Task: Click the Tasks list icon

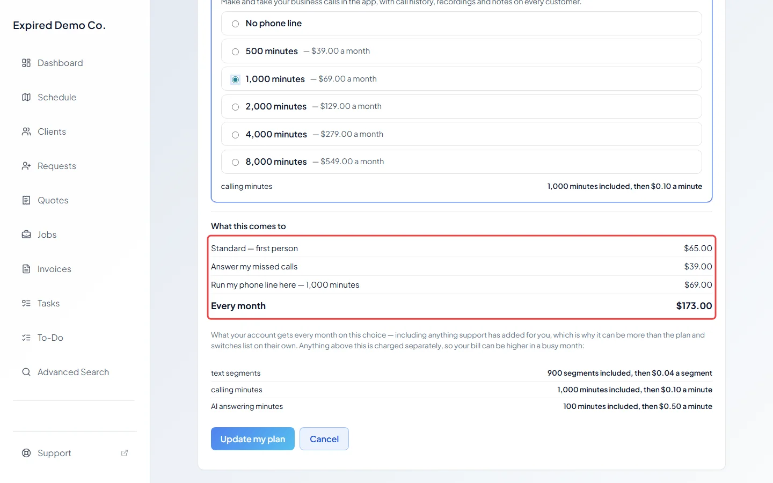Action: pyautogui.click(x=26, y=303)
